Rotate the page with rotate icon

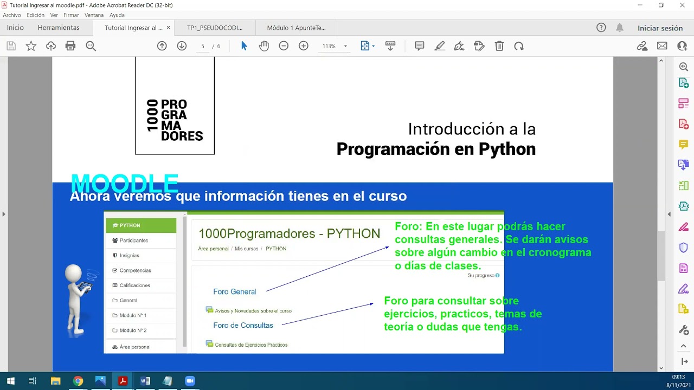point(519,46)
